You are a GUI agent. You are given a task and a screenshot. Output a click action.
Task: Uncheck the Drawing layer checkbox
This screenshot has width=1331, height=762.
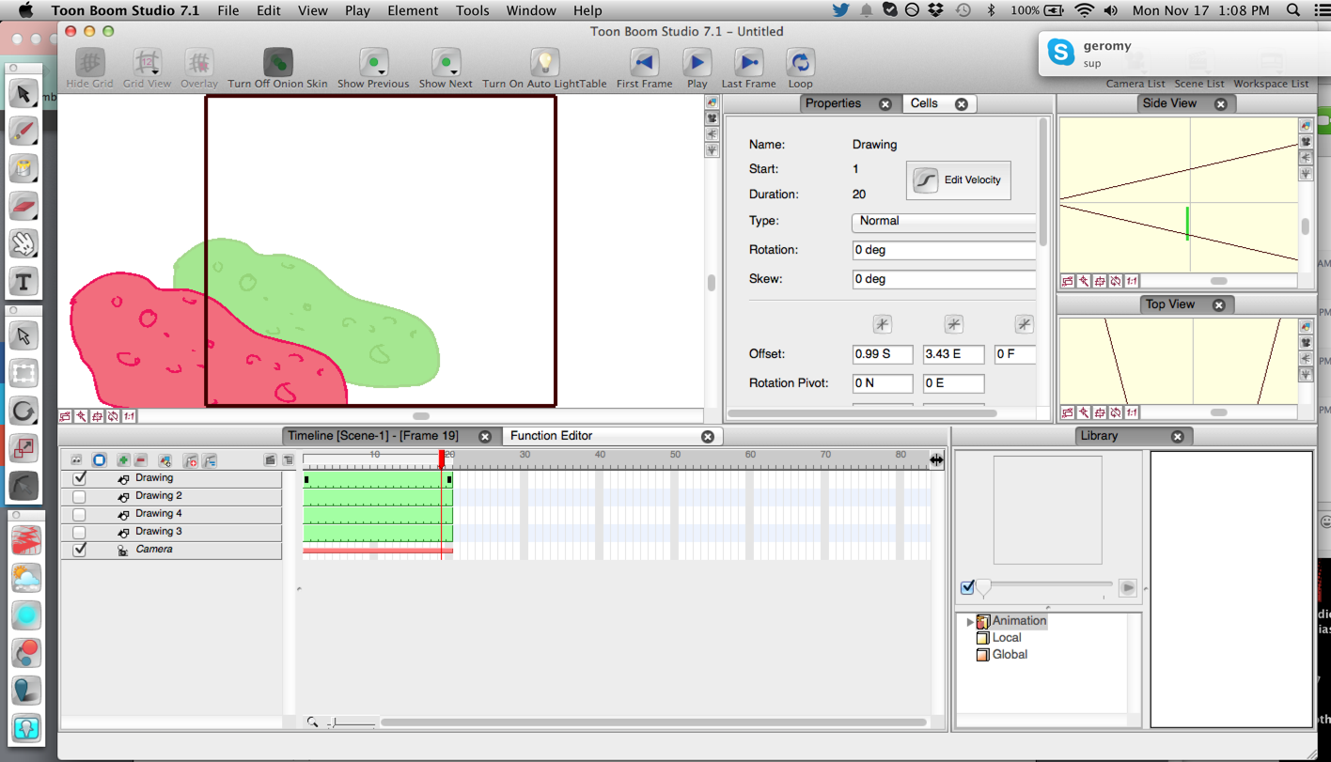[x=80, y=478]
